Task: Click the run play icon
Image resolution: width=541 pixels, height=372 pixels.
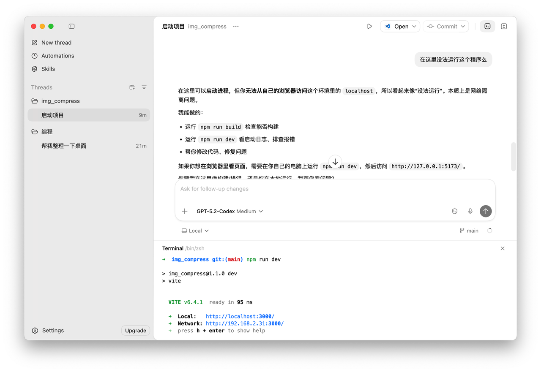Action: (369, 26)
